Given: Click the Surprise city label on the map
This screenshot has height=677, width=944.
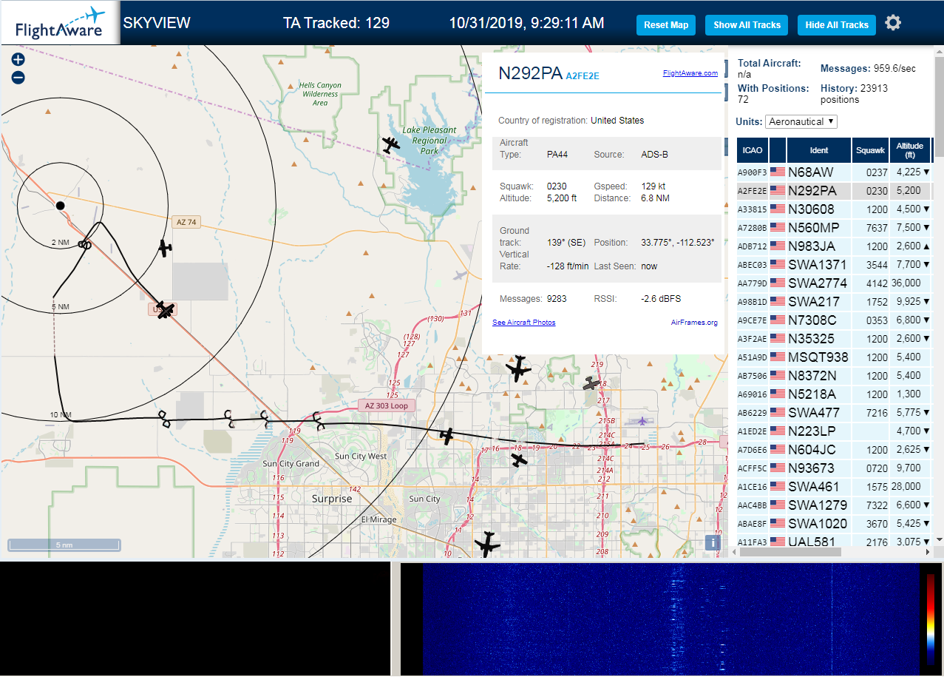Looking at the screenshot, I should coord(332,499).
